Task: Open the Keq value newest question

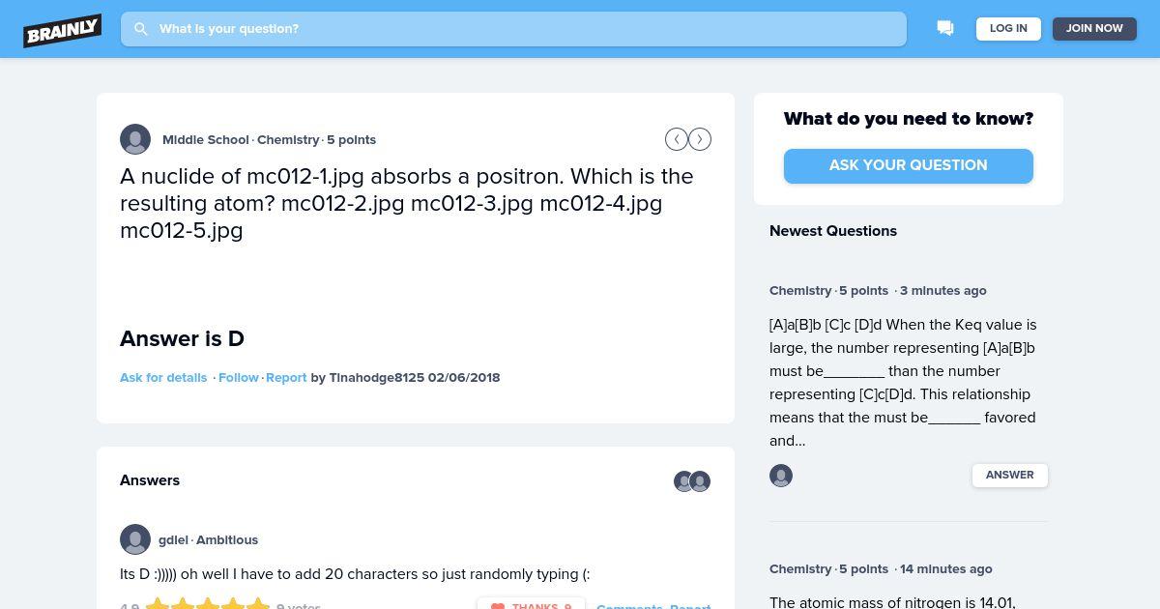Action: (903, 383)
